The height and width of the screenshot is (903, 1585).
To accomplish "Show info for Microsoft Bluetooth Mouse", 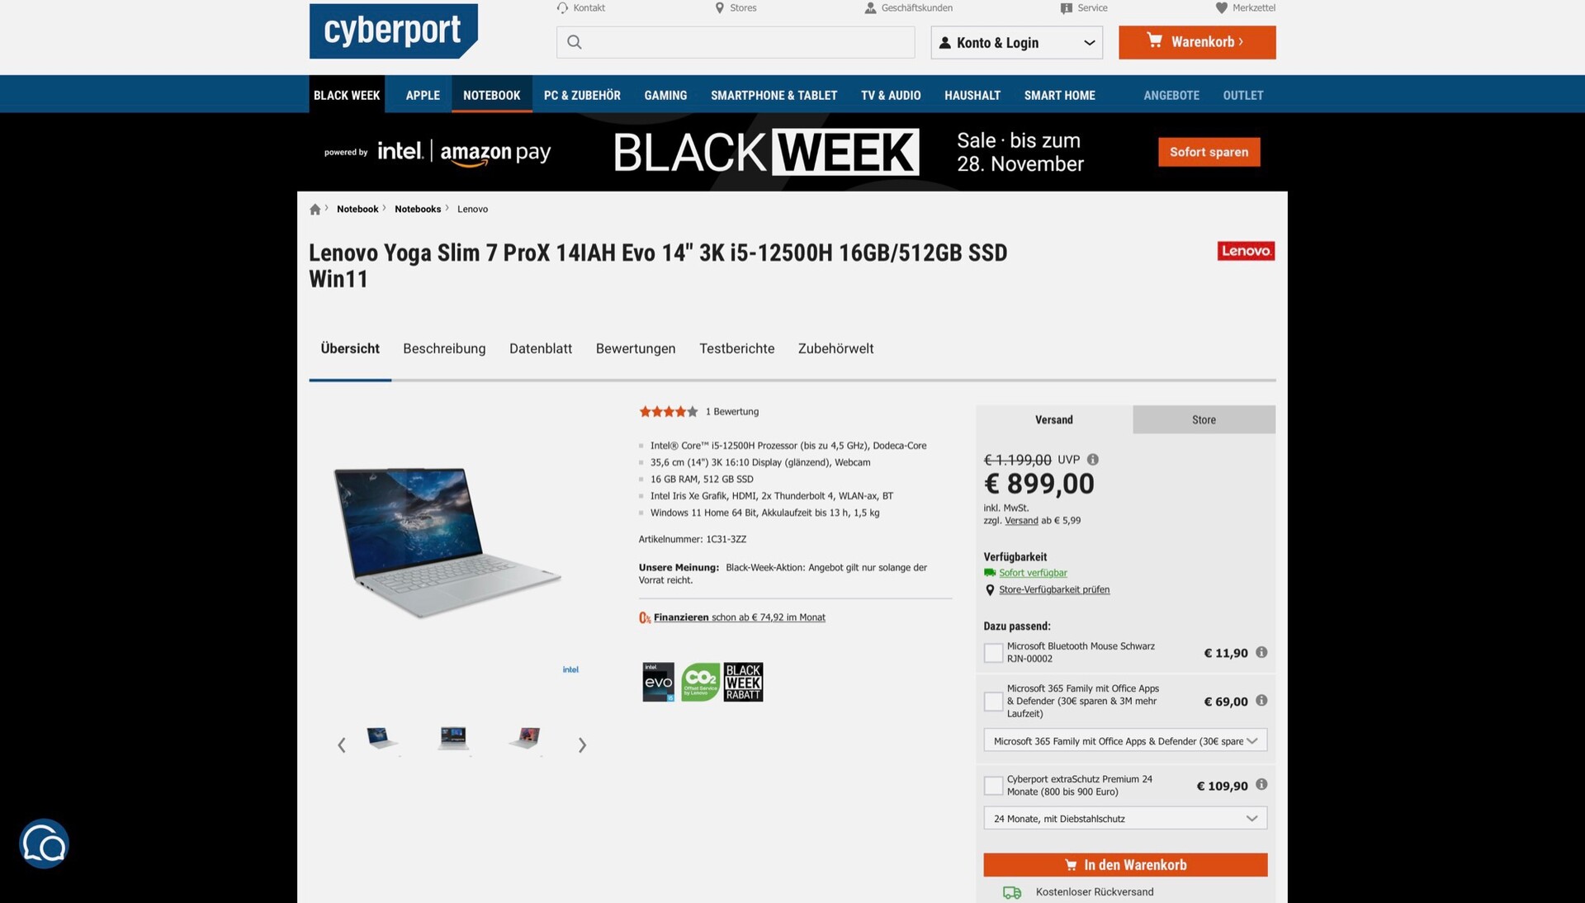I will pos(1261,652).
